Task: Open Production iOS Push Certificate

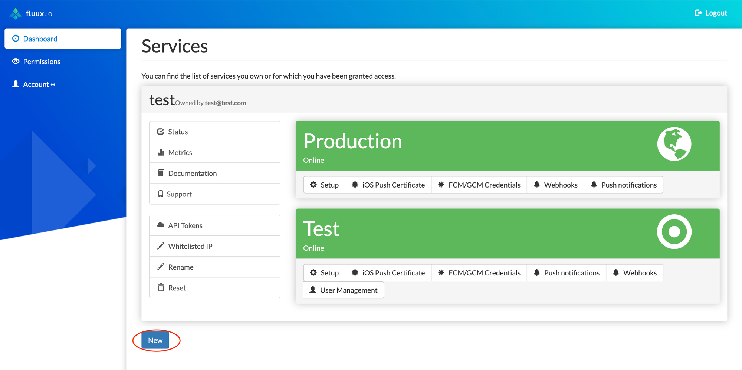Action: point(388,185)
